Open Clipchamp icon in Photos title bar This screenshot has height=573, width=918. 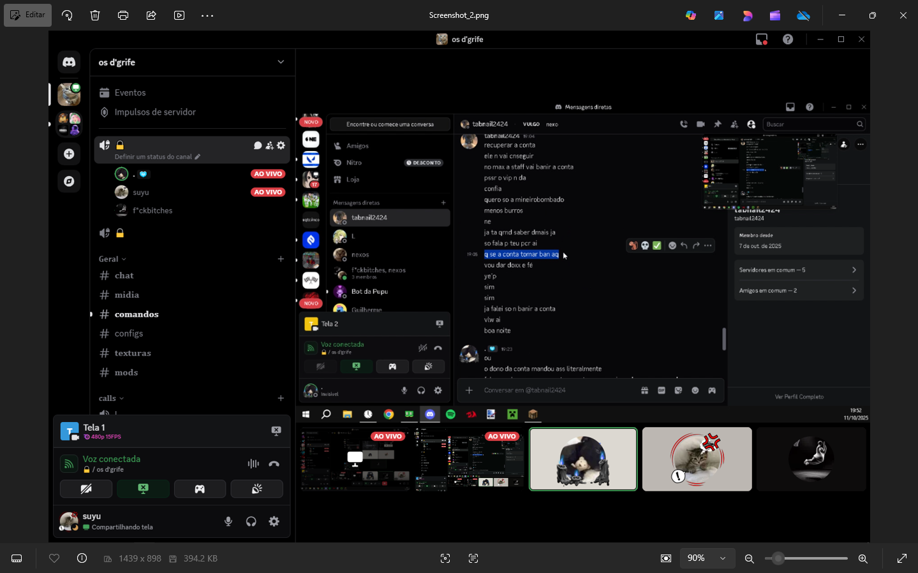(x=775, y=15)
